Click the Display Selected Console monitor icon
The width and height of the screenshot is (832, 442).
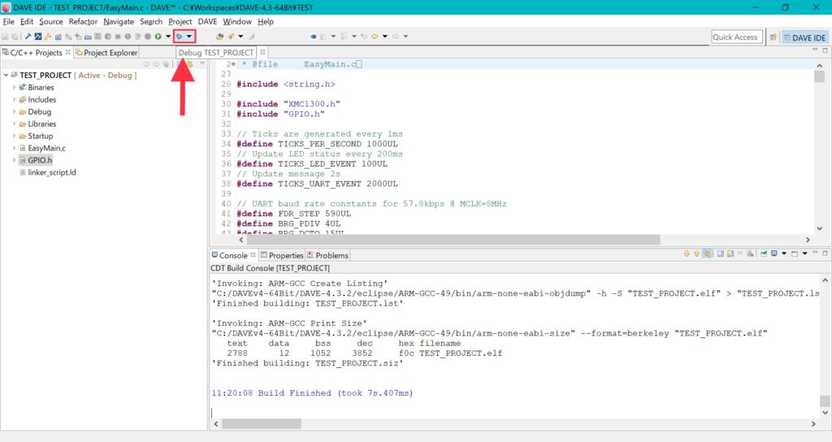[774, 253]
